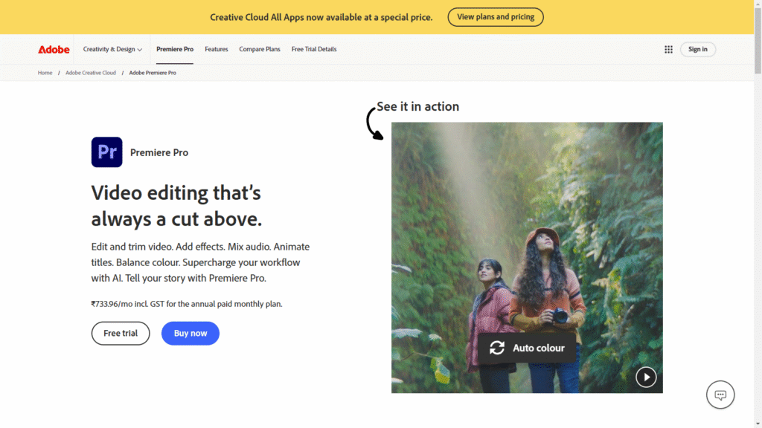This screenshot has height=428, width=762.
Task: Click the Video editing headline
Action: click(176, 206)
